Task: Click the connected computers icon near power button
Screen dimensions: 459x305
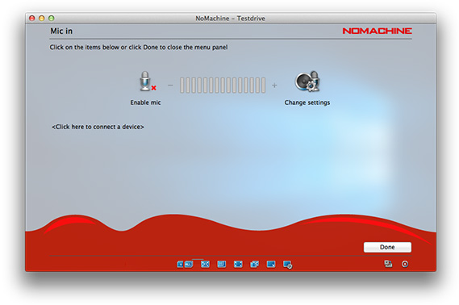Action: click(x=388, y=264)
